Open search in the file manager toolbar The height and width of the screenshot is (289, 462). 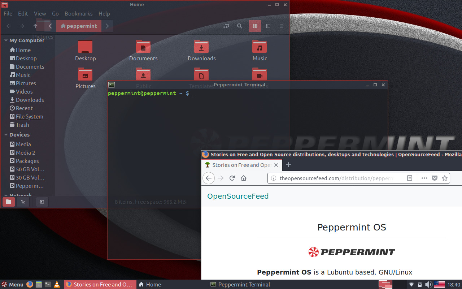click(239, 26)
